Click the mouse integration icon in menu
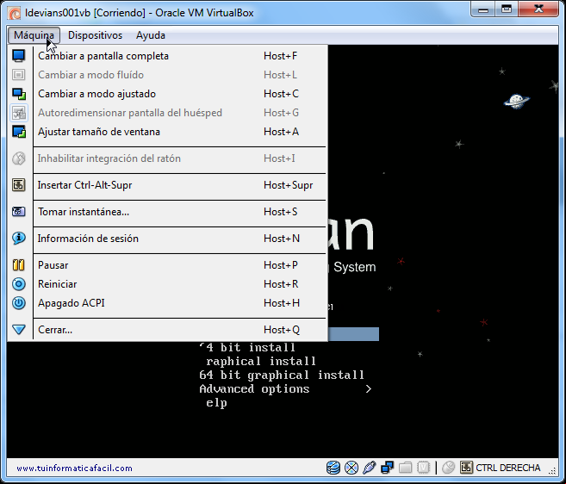The image size is (566, 484). pos(19,158)
